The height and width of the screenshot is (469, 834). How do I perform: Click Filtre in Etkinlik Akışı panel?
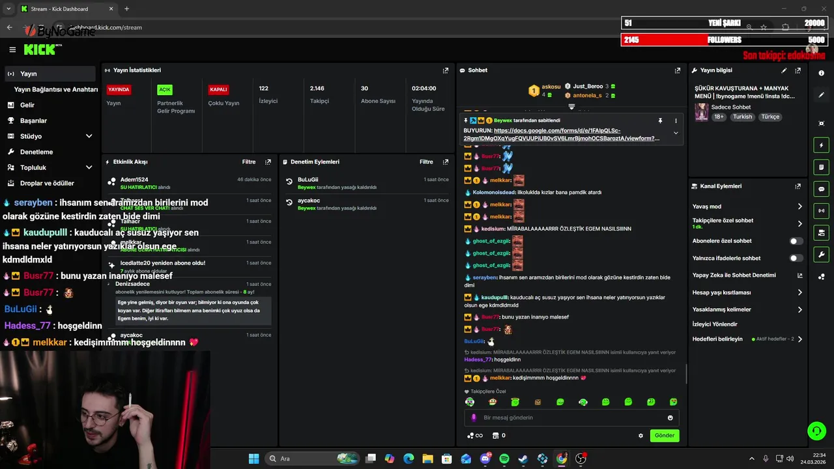(249, 162)
